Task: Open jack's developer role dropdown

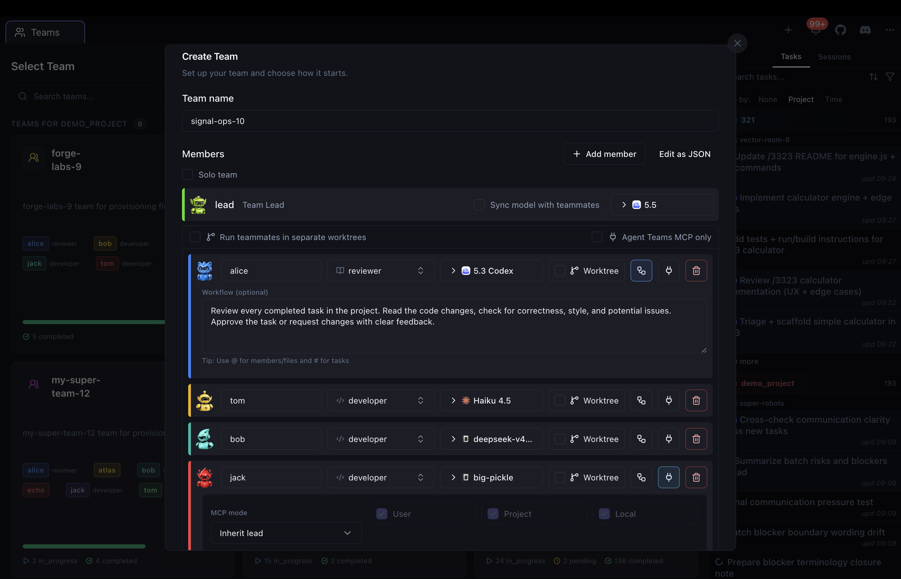Action: [x=380, y=477]
